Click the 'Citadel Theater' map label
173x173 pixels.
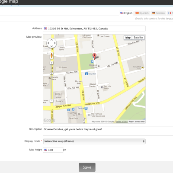pyautogui.click(x=93, y=85)
